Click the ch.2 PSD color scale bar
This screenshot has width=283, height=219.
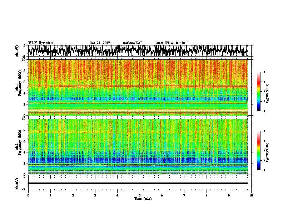click(258, 151)
